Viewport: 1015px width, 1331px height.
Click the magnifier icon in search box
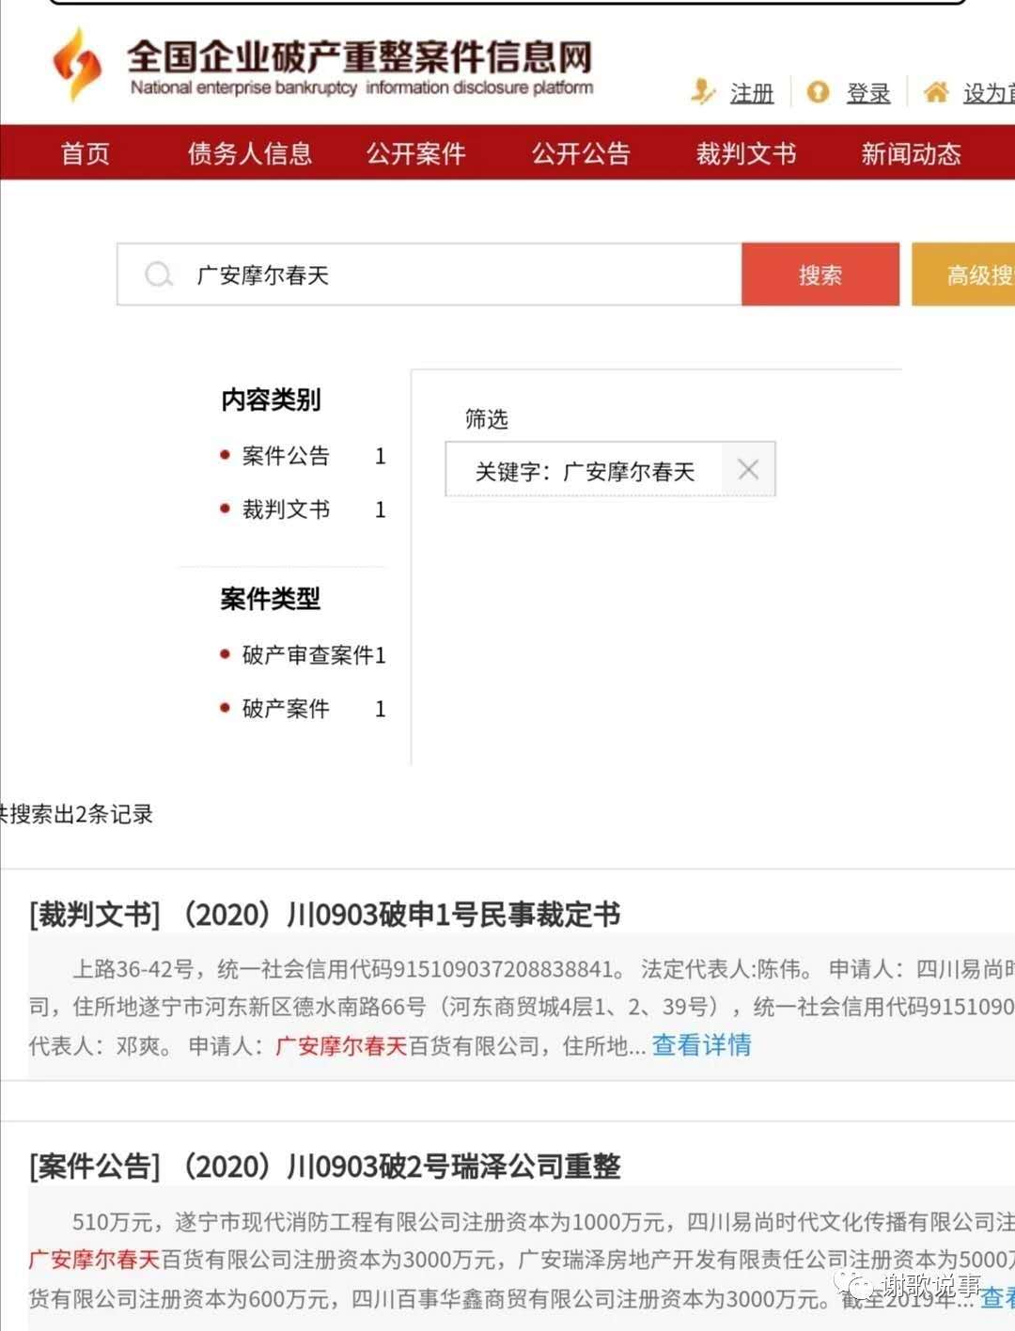pos(158,274)
